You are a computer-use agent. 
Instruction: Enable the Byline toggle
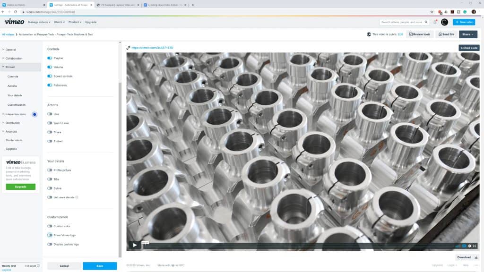(50, 188)
